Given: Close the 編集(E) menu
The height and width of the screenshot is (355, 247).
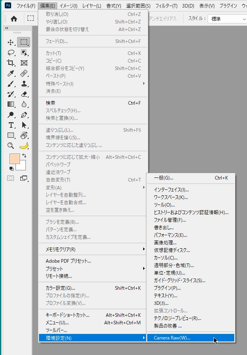Looking at the screenshot, I should [47, 6].
